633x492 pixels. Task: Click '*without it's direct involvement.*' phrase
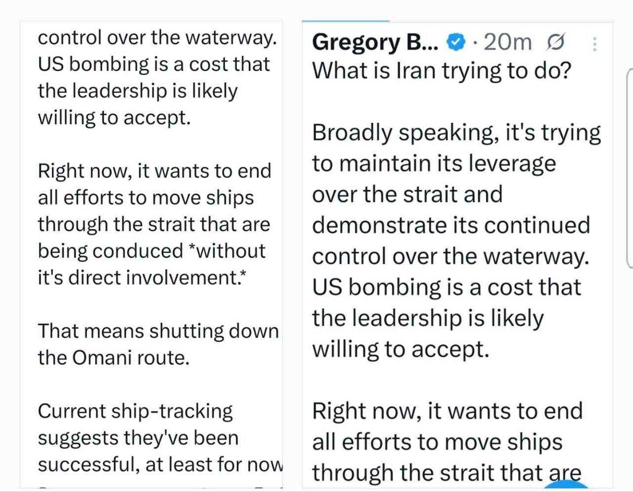(151, 264)
